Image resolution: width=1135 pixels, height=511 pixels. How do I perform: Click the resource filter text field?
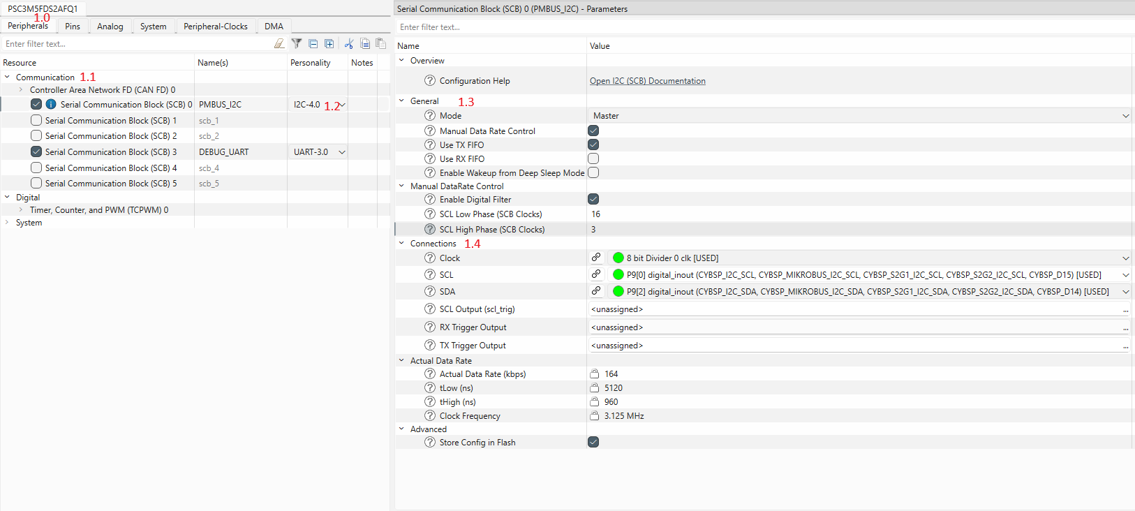pos(136,43)
